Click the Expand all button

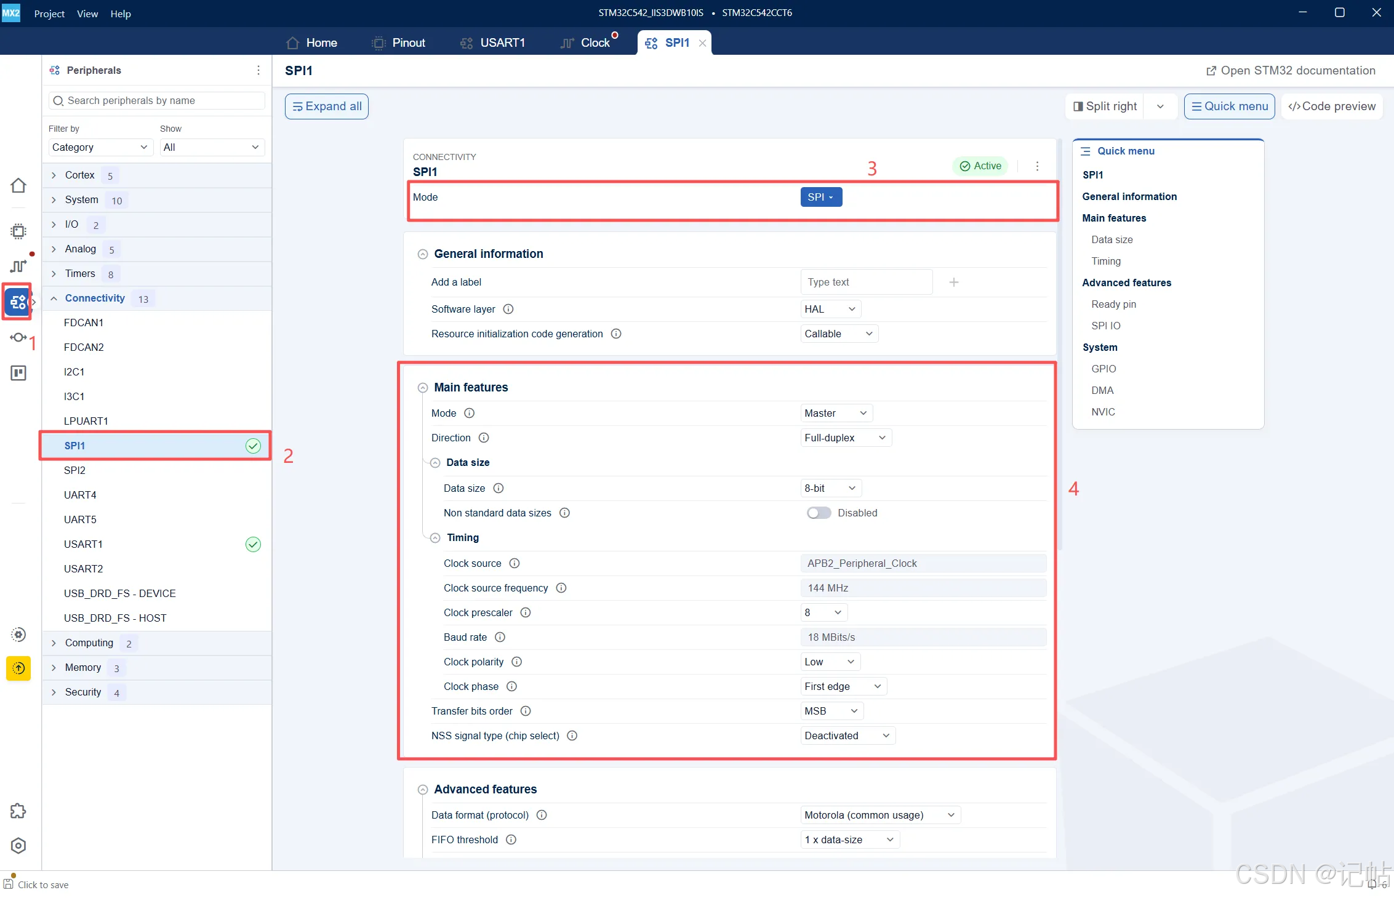click(327, 106)
